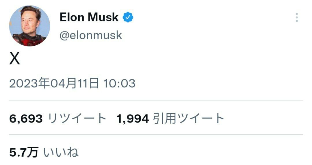Open the 引用ツイート list label
Viewport: 312px width, 165px height.
(189, 118)
